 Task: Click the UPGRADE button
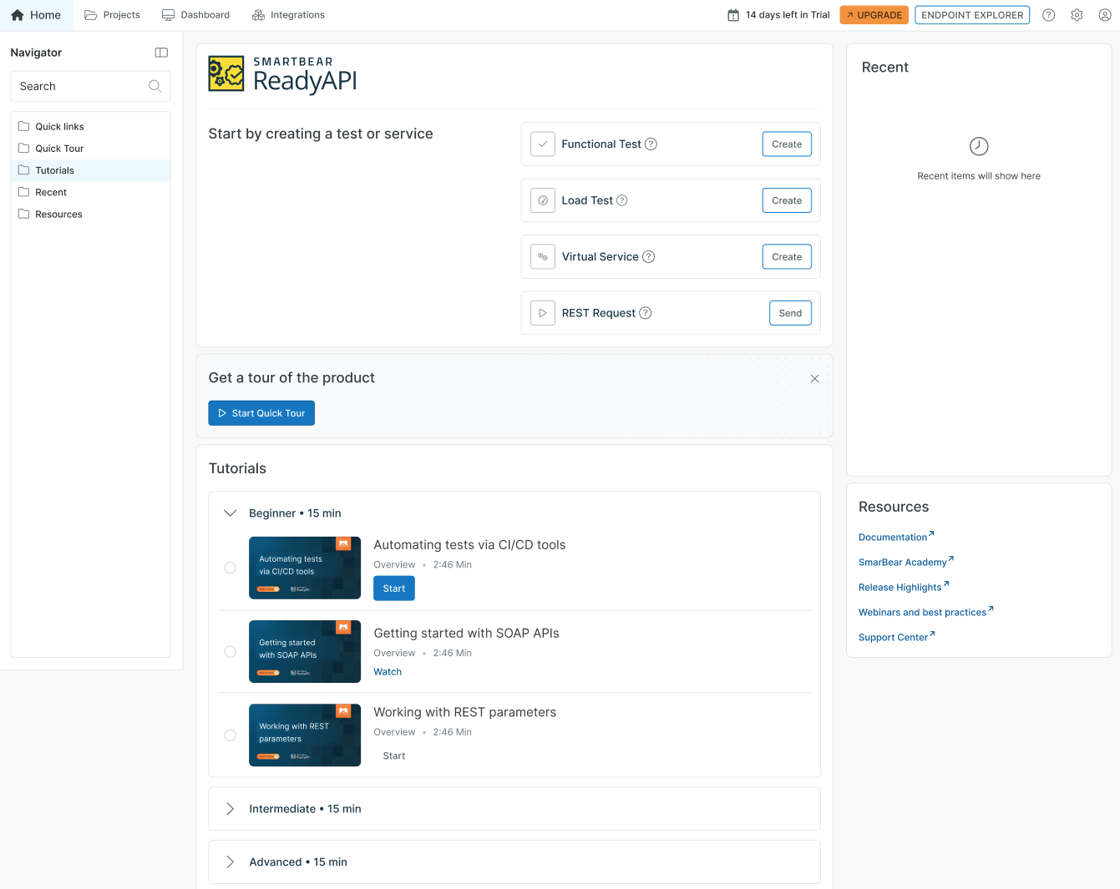click(874, 14)
